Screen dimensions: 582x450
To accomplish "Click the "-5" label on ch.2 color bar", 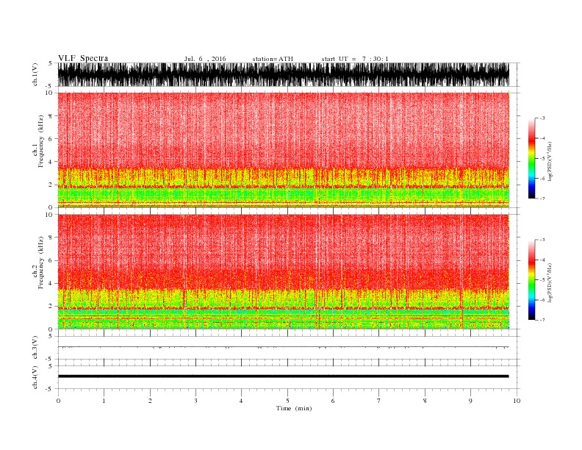I will click(542, 280).
